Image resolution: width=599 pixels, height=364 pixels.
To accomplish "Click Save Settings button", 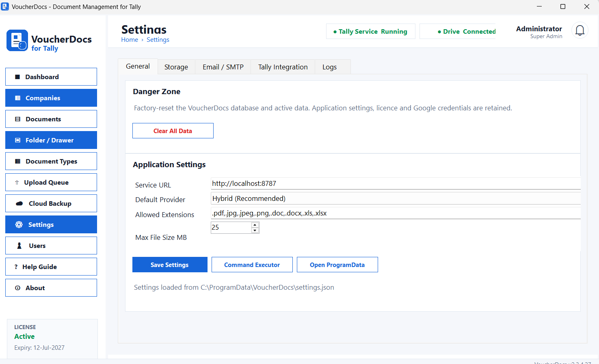I will click(x=170, y=265).
